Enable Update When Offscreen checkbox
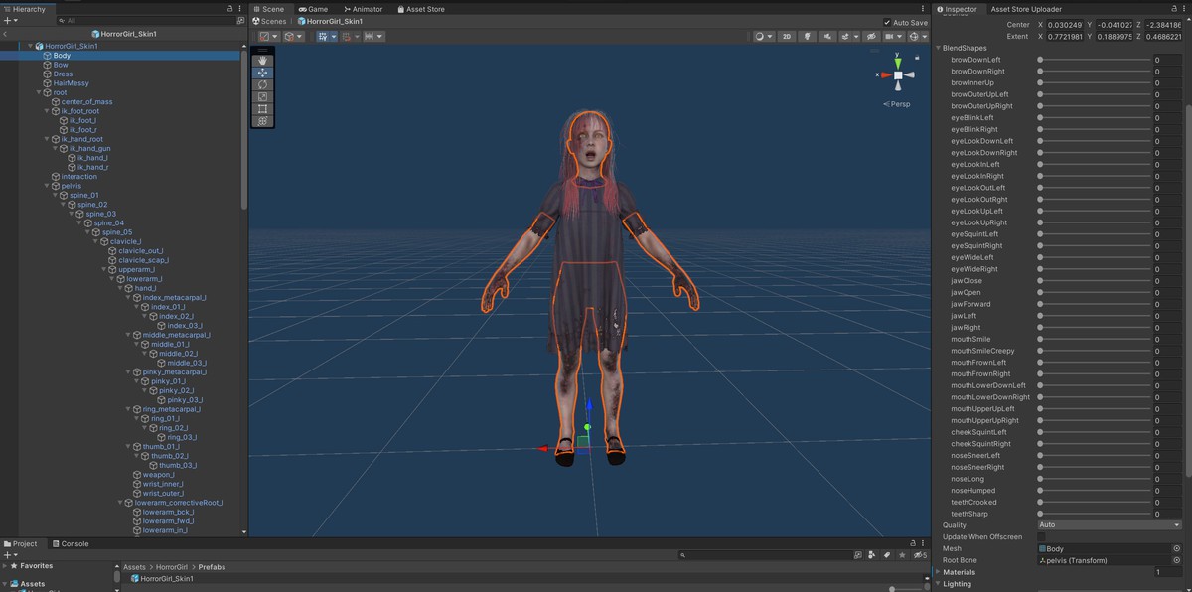 tap(1042, 537)
